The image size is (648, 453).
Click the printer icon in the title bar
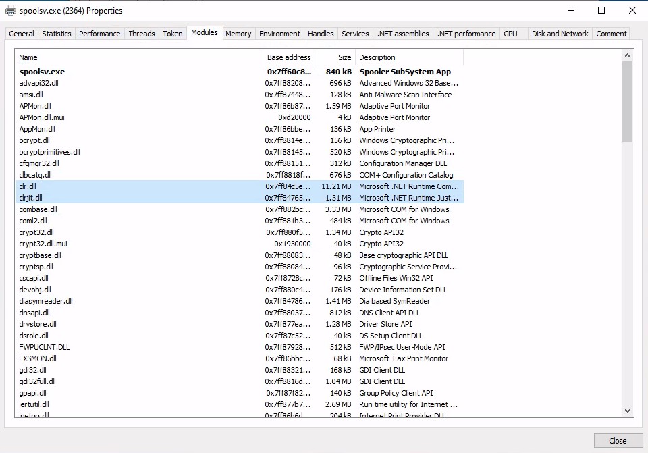pos(9,10)
